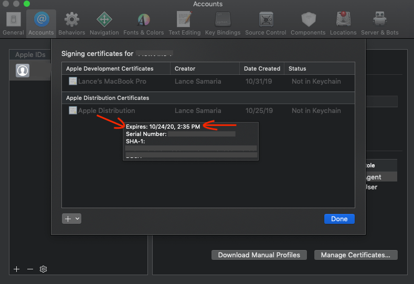
Task: Add a new Apple ID account
Action: (17, 269)
